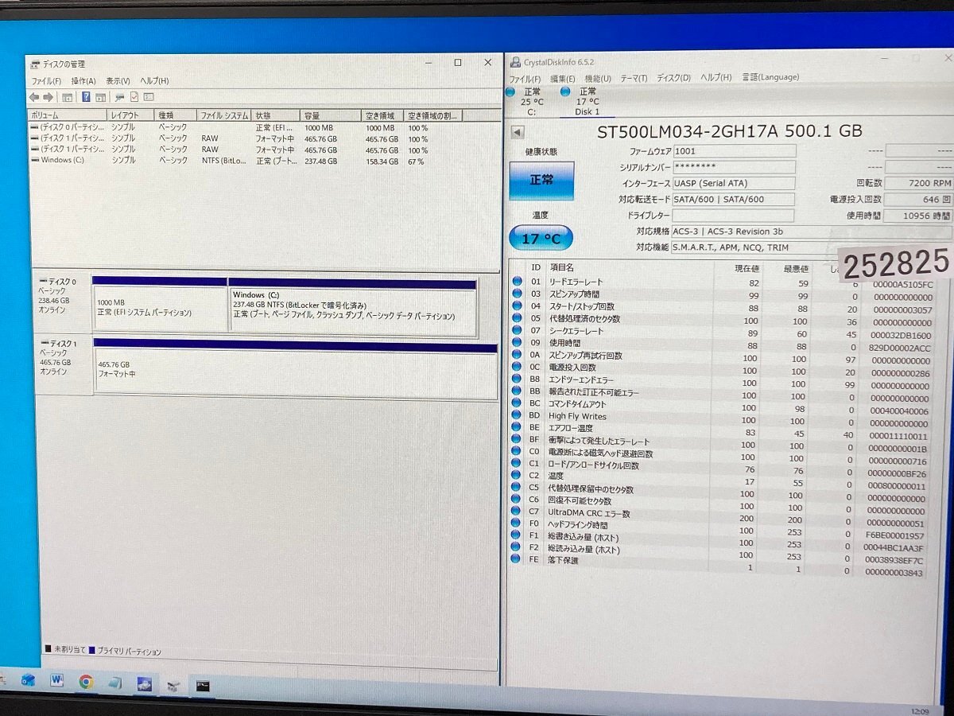Screen dimensions: 954x716
Task: Open File menu in Disk Management
Action: 46,81
